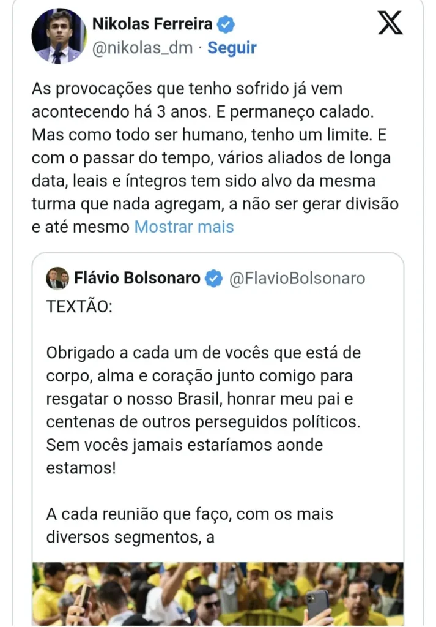Click the verified badge beside Nikolas Ferreira
The image size is (436, 627).
point(227,24)
